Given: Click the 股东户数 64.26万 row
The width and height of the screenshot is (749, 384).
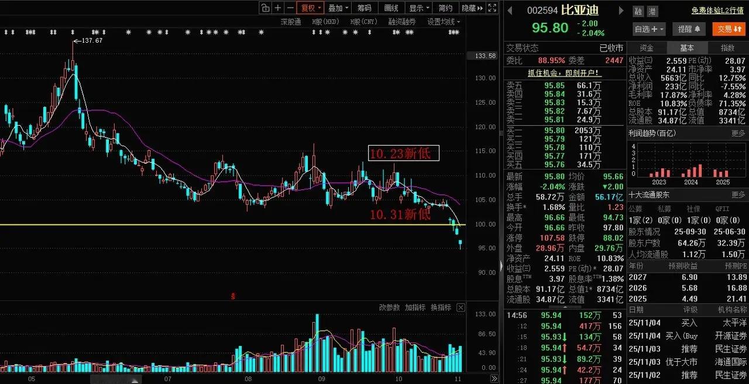Looking at the screenshot, I should [688, 243].
